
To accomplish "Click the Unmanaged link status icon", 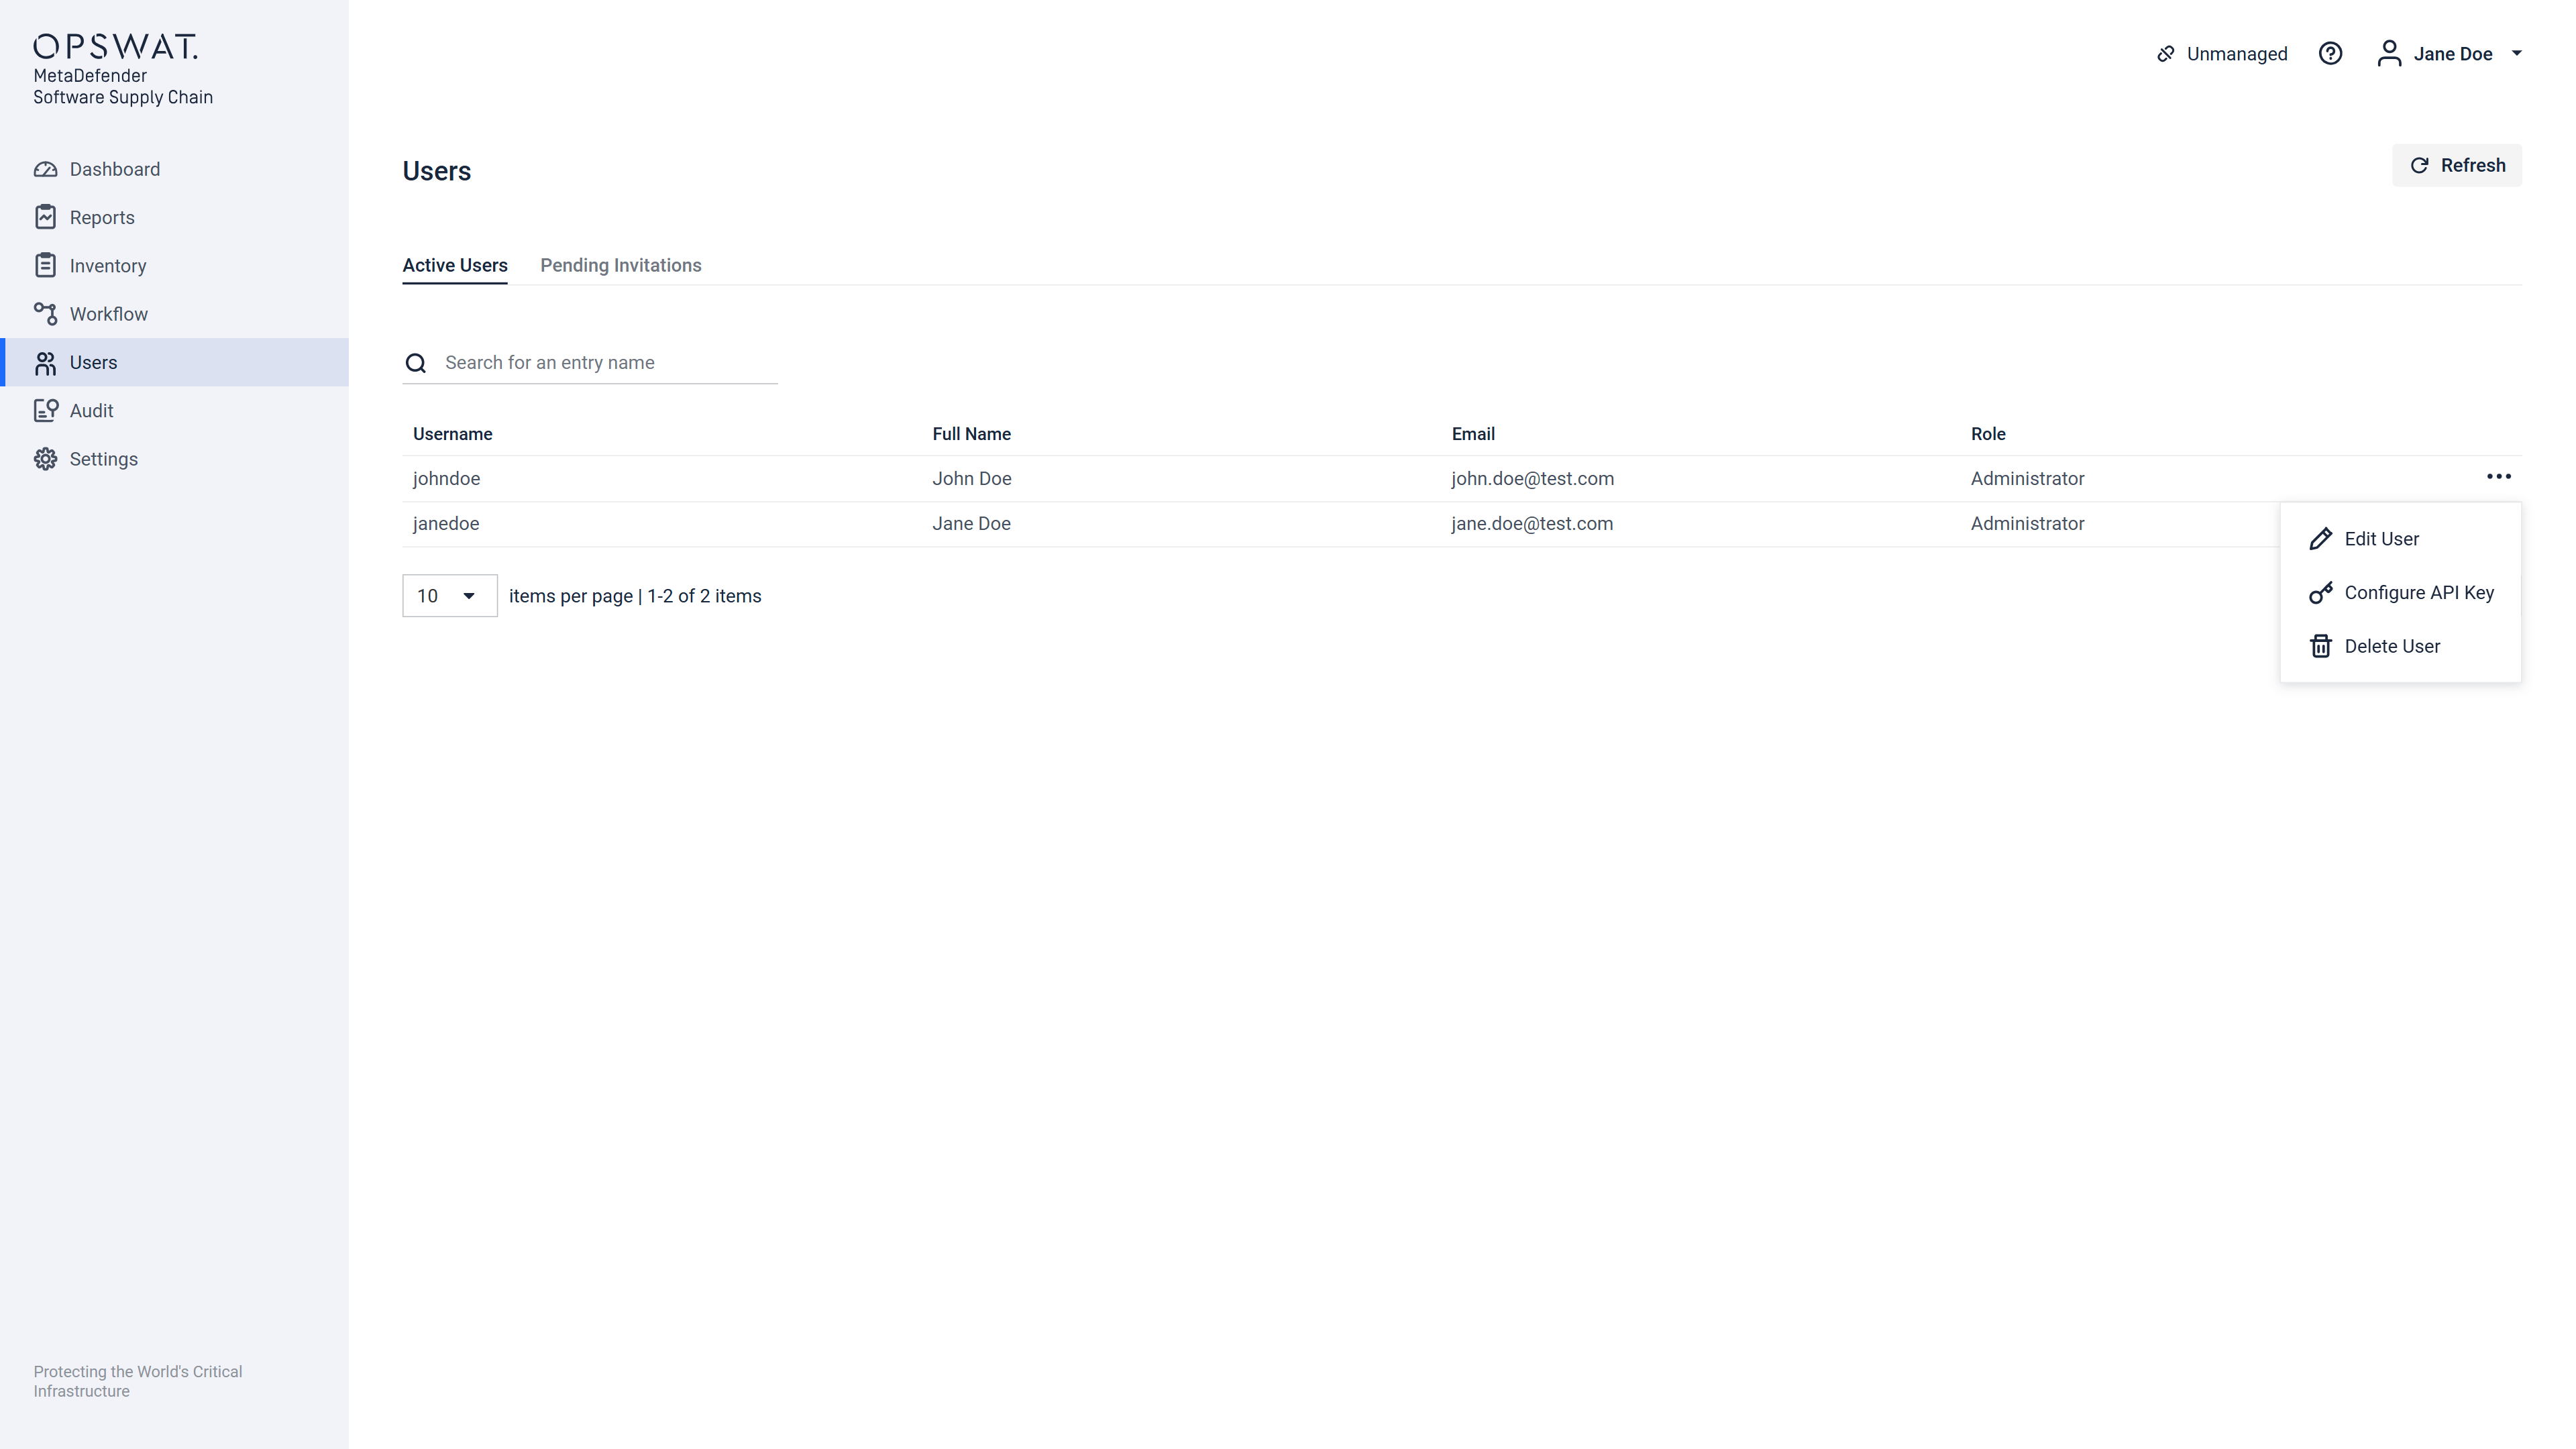I will coord(2166,54).
